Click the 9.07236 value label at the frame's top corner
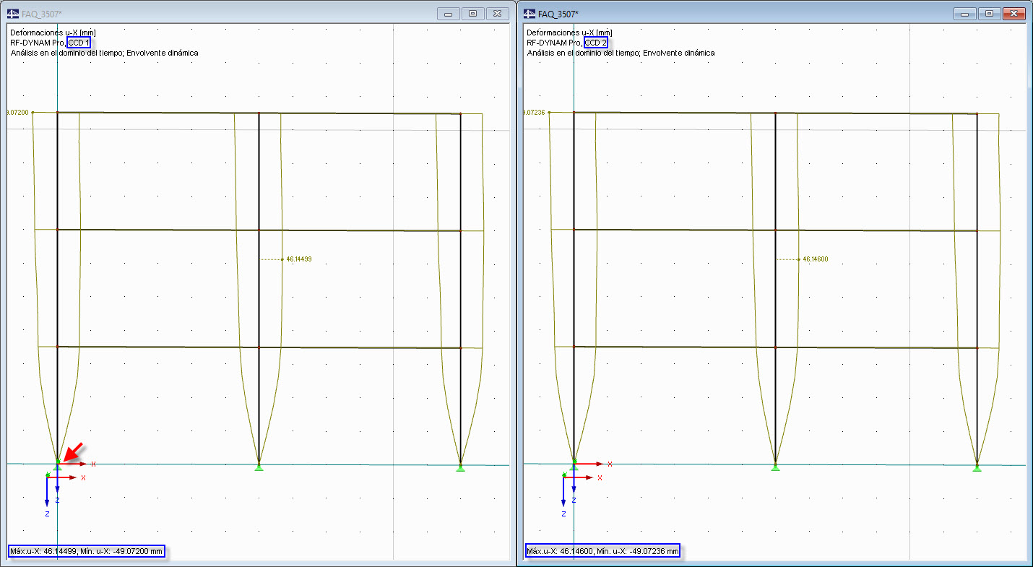 click(535, 113)
